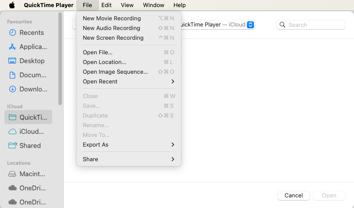Open the View menu
354x208 pixels.
point(127,5)
